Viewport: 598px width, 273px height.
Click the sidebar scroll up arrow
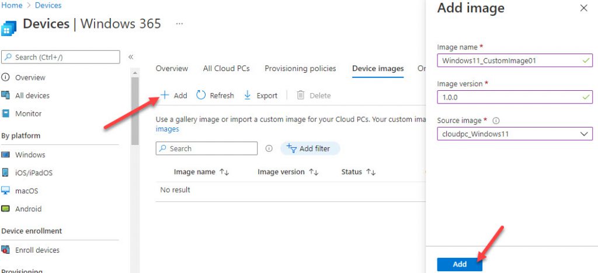135,72
